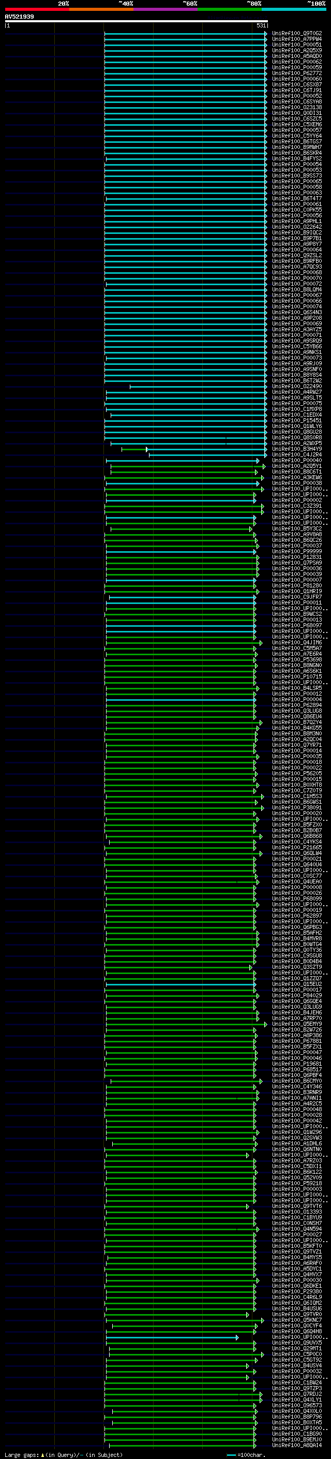
Task: Select the UniRef100_Q0CYF4 label
Action: [297, 1325]
